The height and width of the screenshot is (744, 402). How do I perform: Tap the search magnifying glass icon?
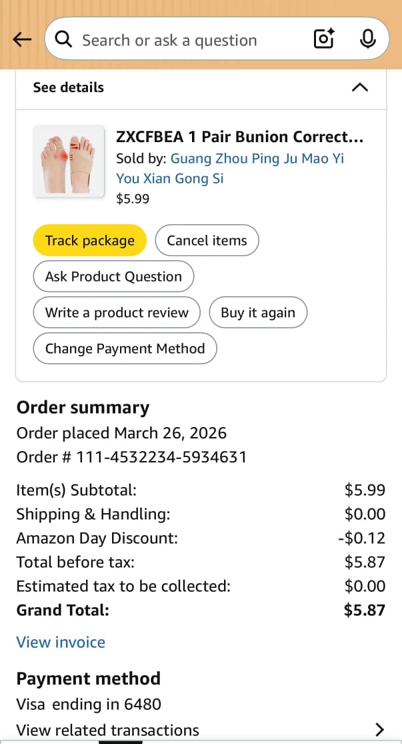click(x=64, y=40)
